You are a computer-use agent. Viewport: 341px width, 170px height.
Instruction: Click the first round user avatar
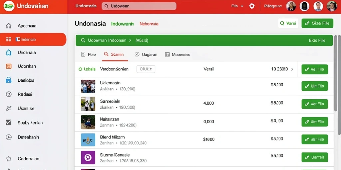(291, 6)
